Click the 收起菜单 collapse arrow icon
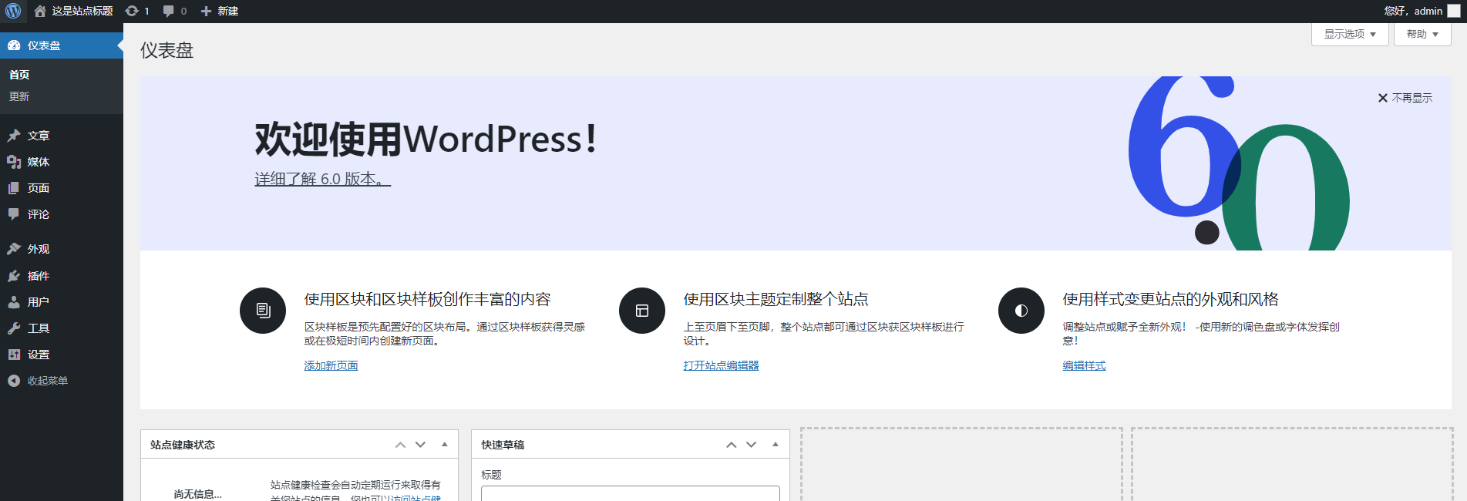The image size is (1467, 501). click(14, 381)
